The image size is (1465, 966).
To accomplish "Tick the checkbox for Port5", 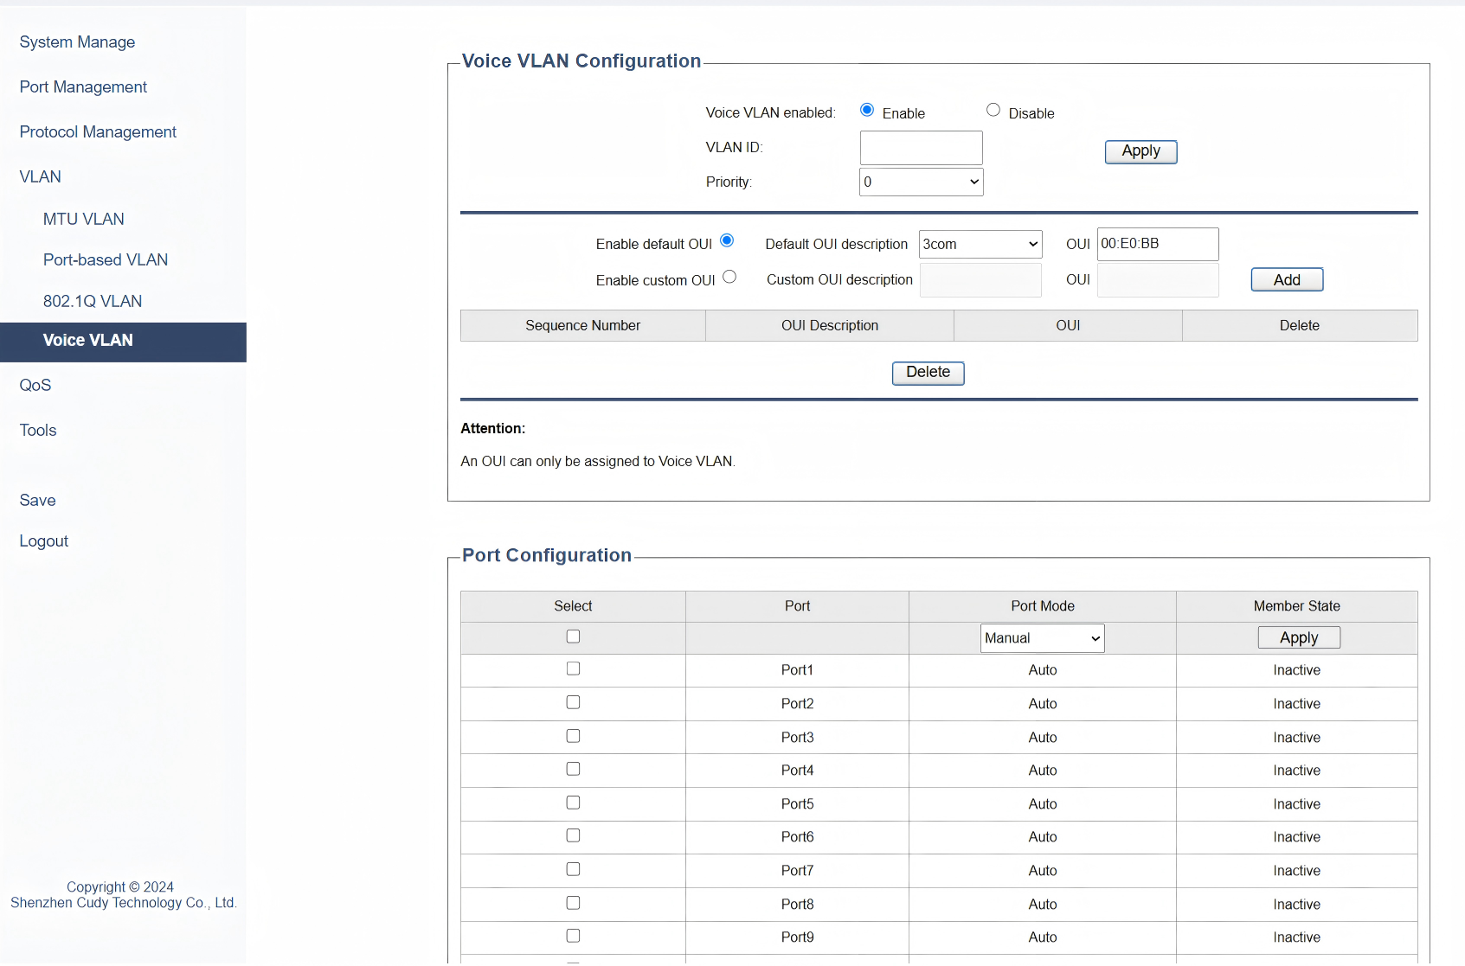I will pyautogui.click(x=573, y=803).
